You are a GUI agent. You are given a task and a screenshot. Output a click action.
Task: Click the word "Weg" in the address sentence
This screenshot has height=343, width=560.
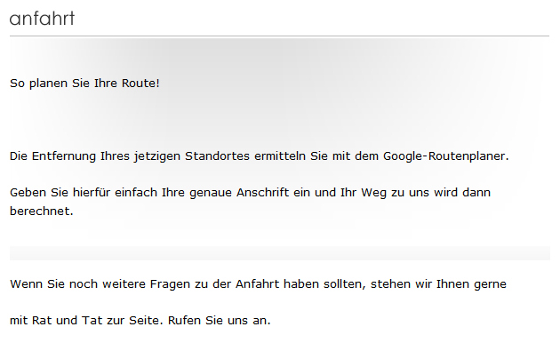[373, 193]
